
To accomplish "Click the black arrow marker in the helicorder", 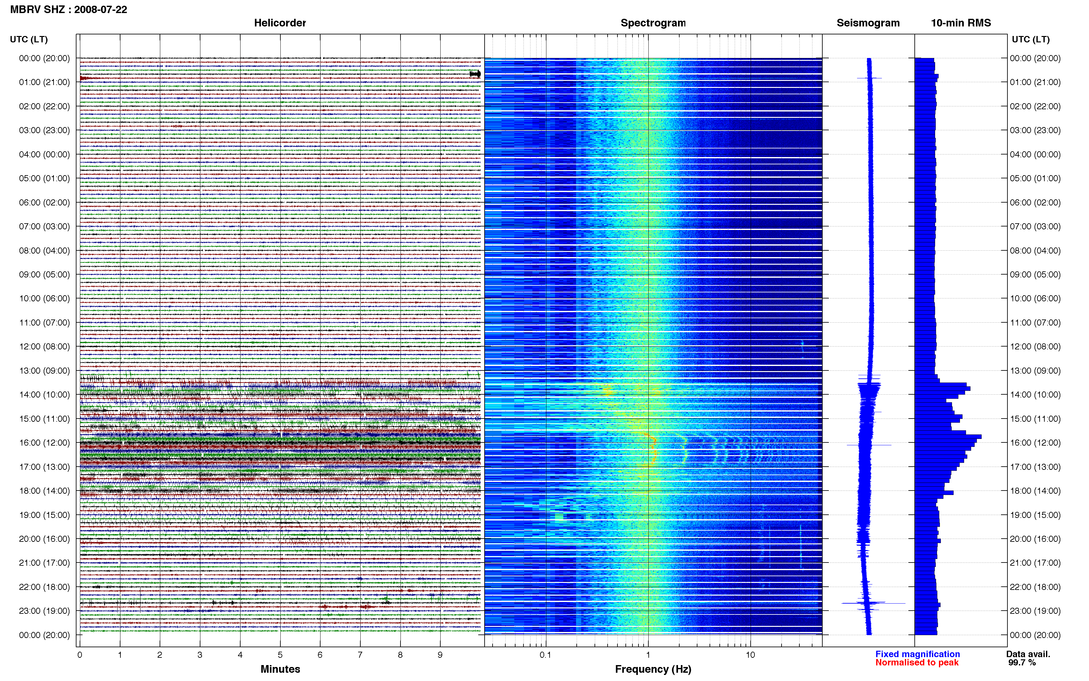I will (x=475, y=74).
